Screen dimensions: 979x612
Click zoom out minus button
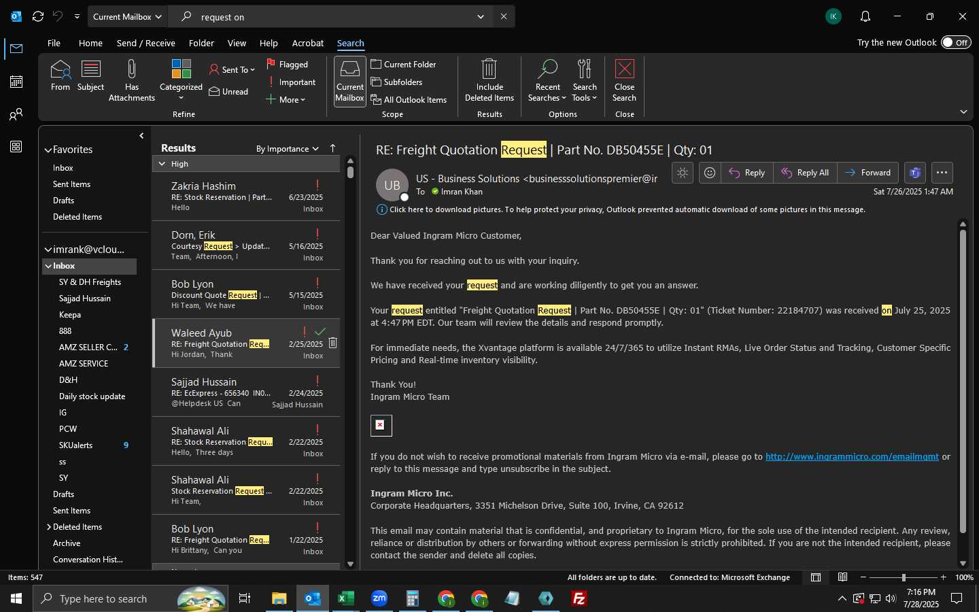[x=863, y=577]
